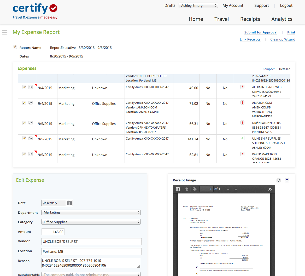Open the Travel tab
The height and width of the screenshot is (276, 305).
point(221,19)
